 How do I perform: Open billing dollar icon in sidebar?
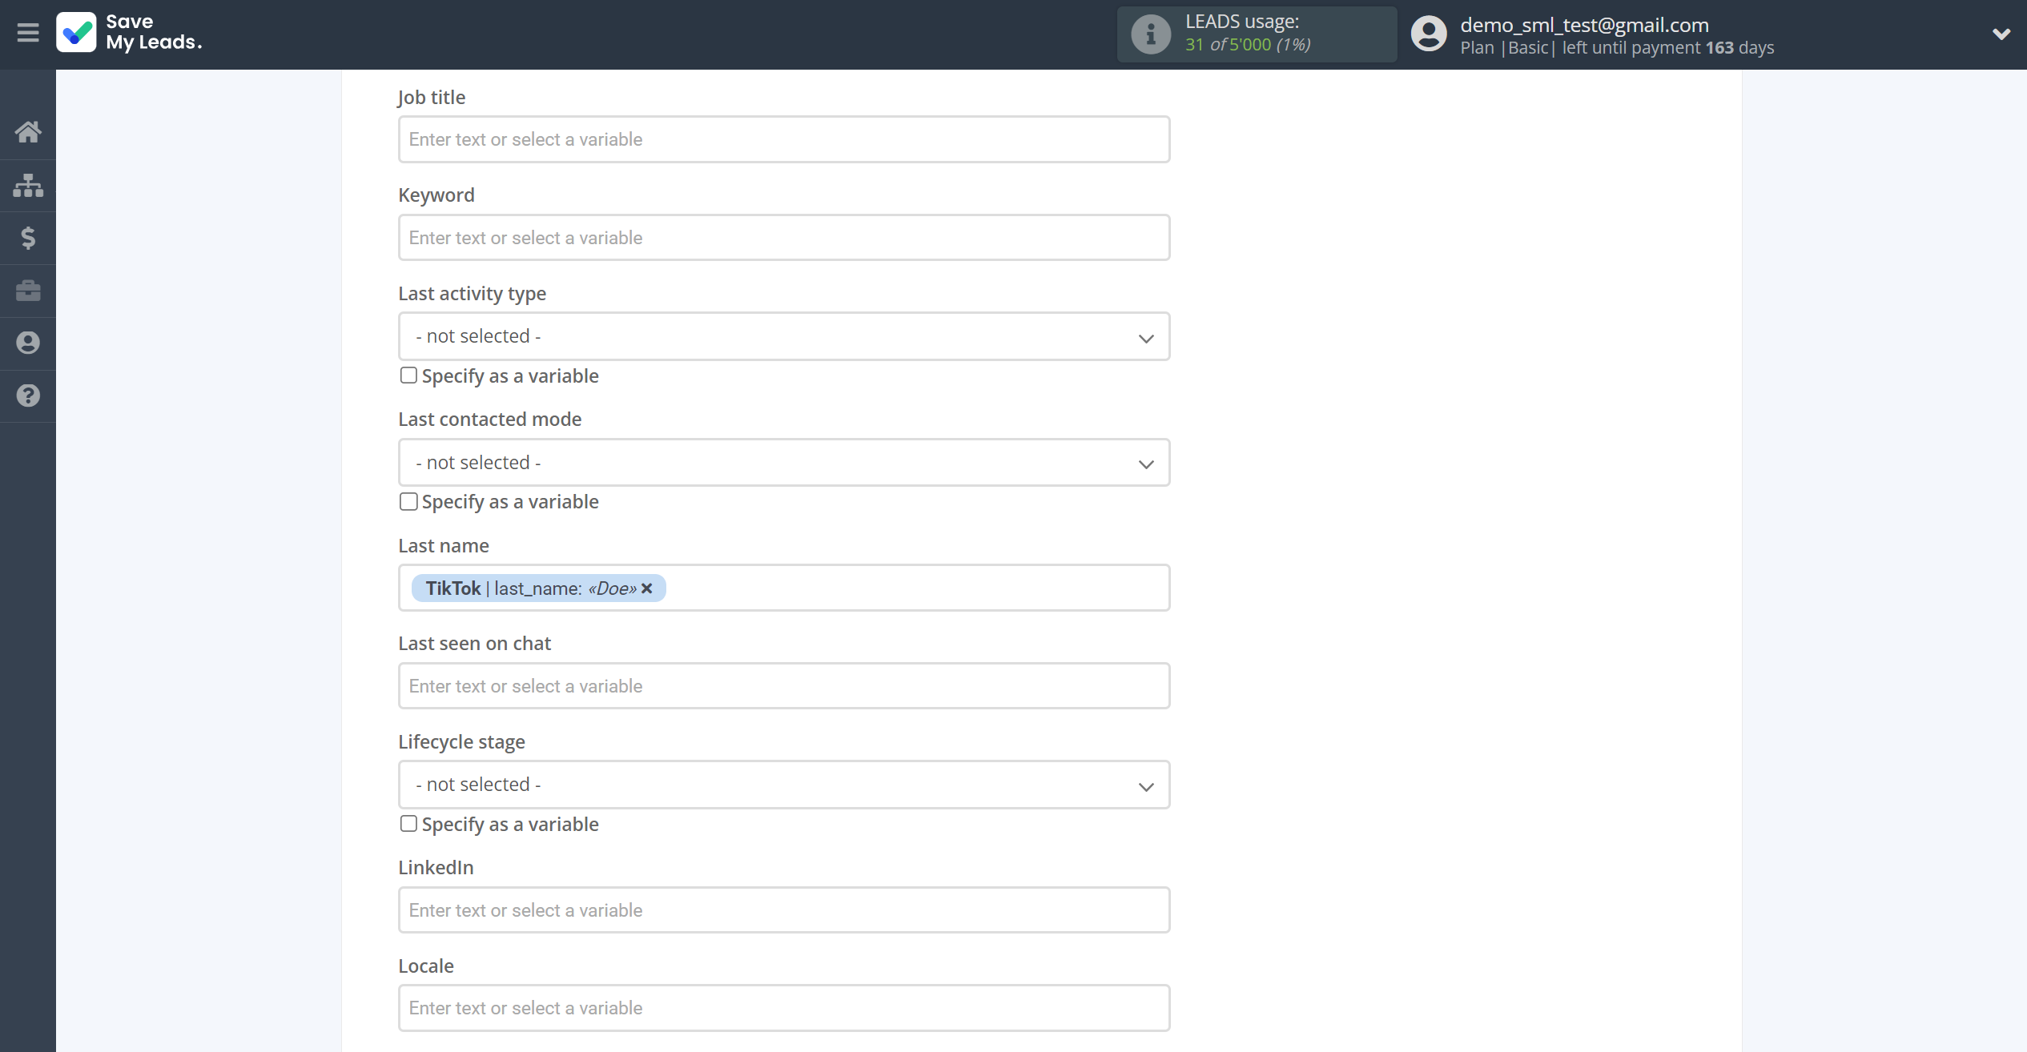click(28, 238)
